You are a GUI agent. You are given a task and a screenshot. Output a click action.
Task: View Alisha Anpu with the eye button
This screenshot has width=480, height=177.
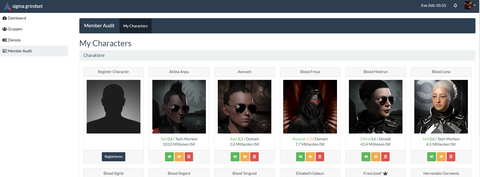coord(179,157)
